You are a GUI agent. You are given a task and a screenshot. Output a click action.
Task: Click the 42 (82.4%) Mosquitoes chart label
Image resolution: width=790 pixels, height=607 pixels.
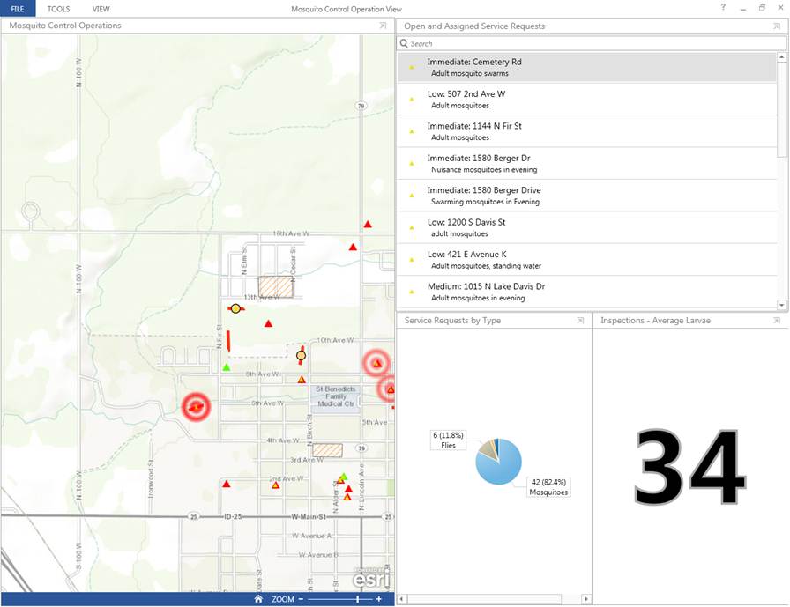point(548,487)
